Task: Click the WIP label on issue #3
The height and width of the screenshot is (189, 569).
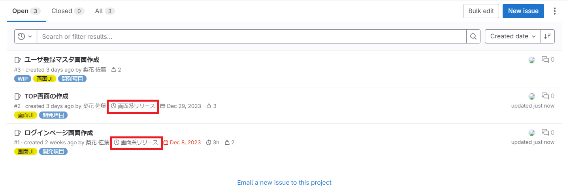Action: 23,79
